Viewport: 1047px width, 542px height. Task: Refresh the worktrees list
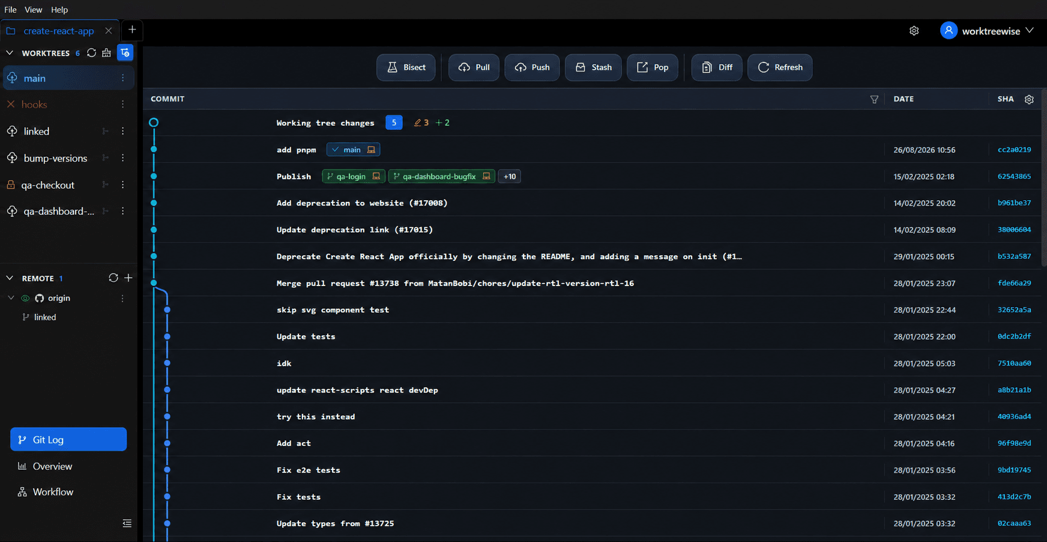91,53
